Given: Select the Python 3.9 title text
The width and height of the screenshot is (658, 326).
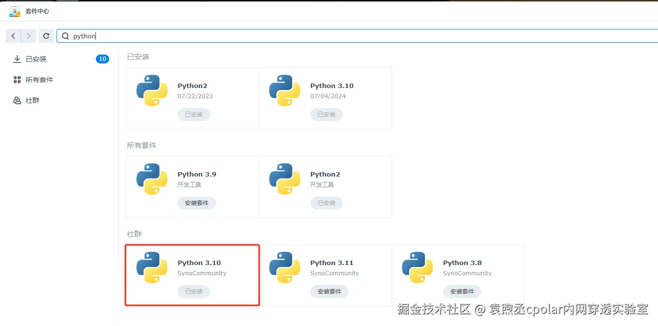Looking at the screenshot, I should [x=197, y=175].
